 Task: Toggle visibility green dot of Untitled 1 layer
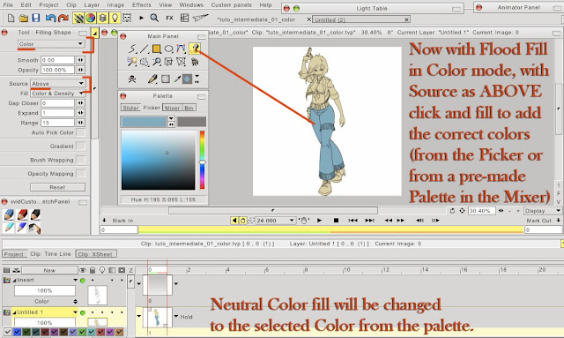coord(83,312)
